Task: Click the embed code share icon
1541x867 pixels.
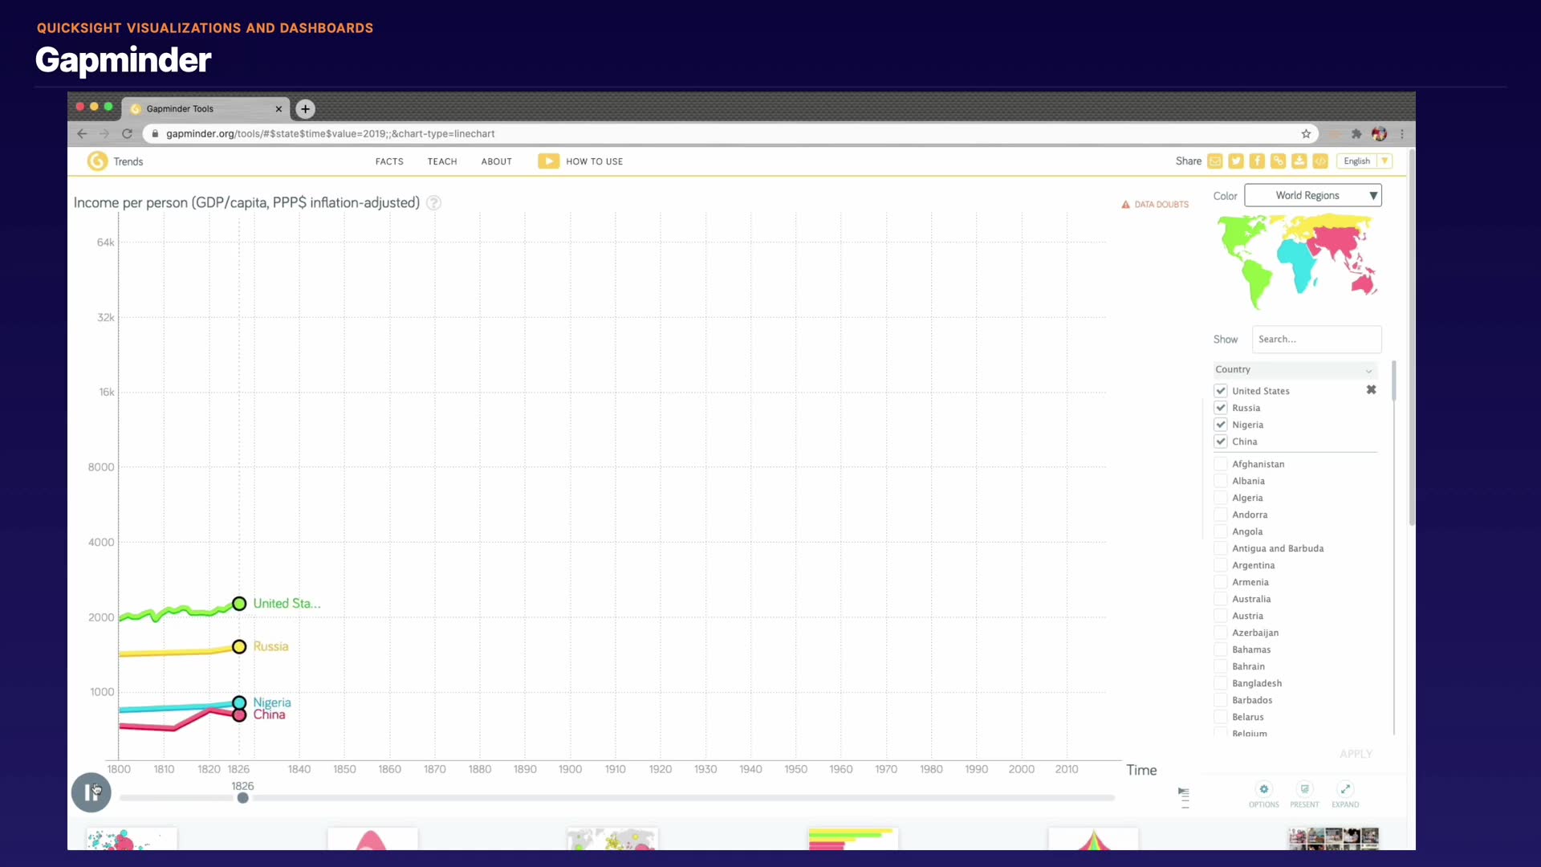Action: (x=1320, y=161)
